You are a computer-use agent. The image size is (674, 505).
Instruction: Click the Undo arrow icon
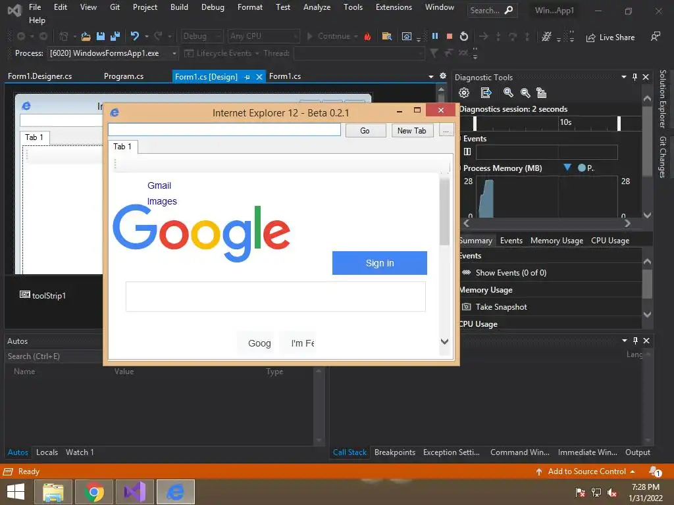point(135,37)
